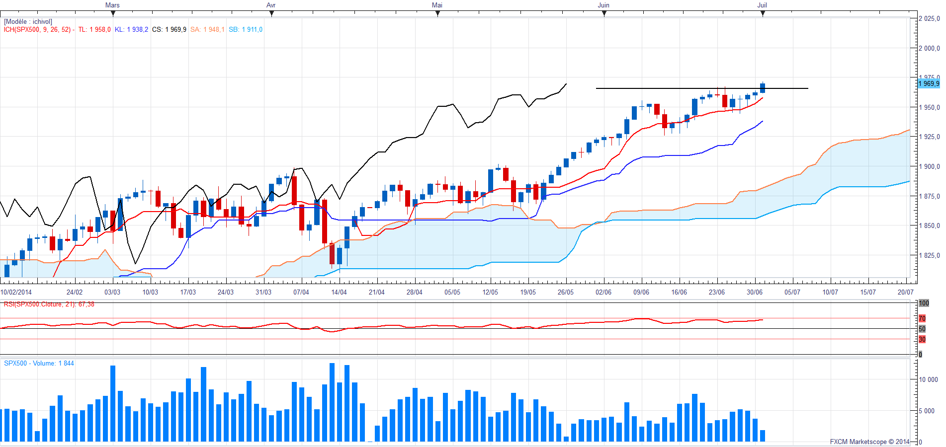Image resolution: width=946 pixels, height=447 pixels.
Task: Click the RSI 70 level badge
Action: (x=922, y=318)
